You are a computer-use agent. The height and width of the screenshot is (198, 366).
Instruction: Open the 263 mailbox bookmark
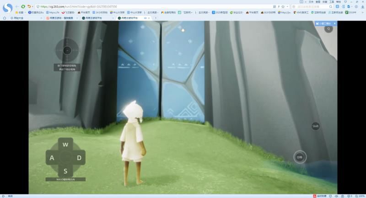100,12
